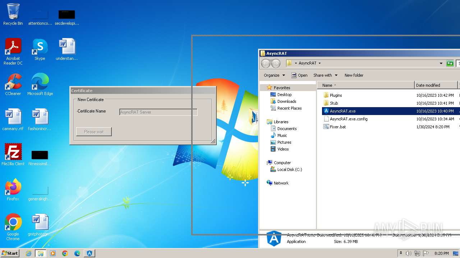The image size is (460, 258).
Task: Open address bar history dropdown
Action: click(441, 63)
